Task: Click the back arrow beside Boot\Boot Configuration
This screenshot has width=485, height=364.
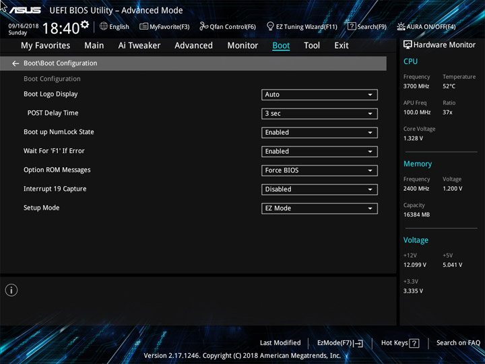Action: [15, 63]
